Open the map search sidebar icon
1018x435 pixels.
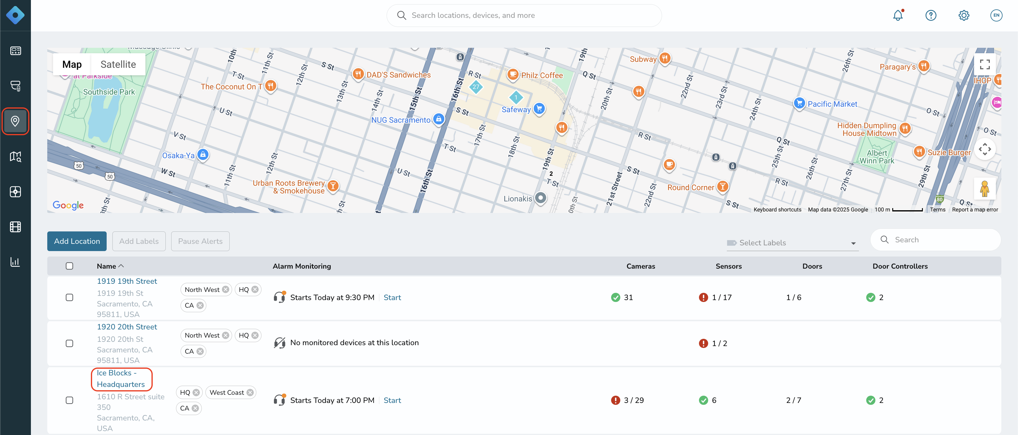pyautogui.click(x=15, y=156)
